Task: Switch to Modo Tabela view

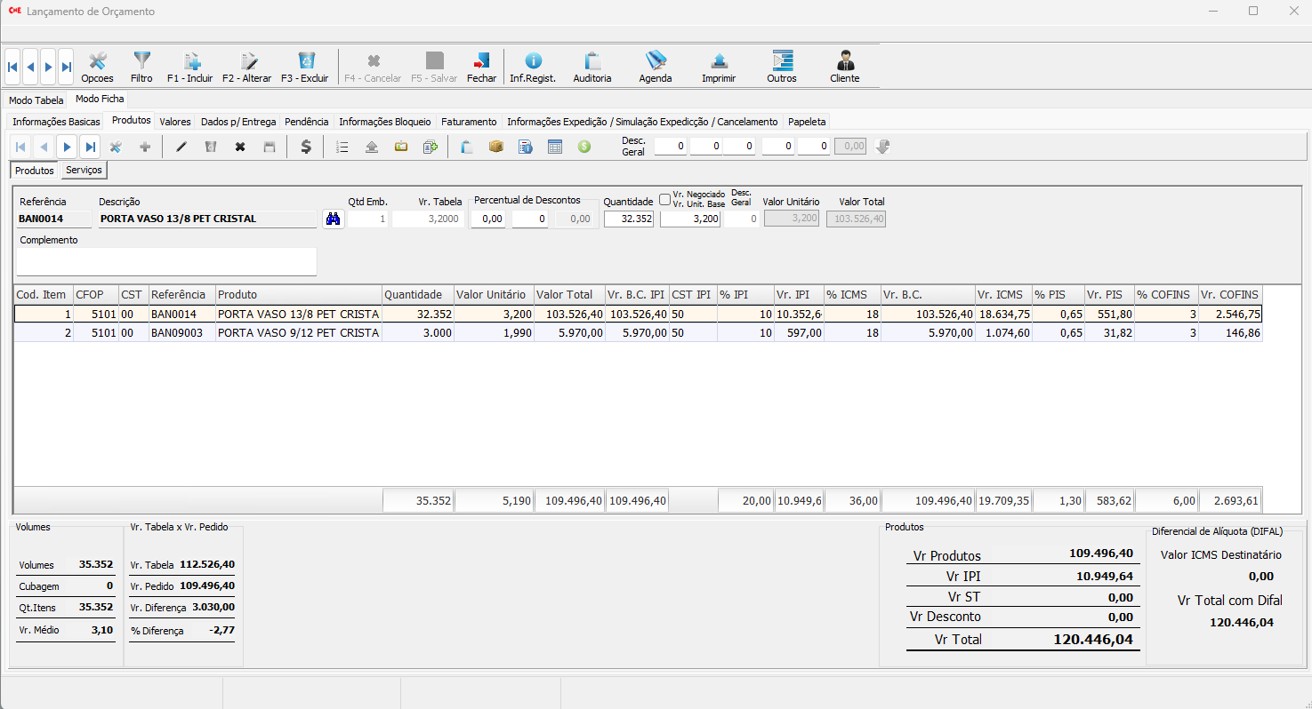Action: [x=36, y=100]
